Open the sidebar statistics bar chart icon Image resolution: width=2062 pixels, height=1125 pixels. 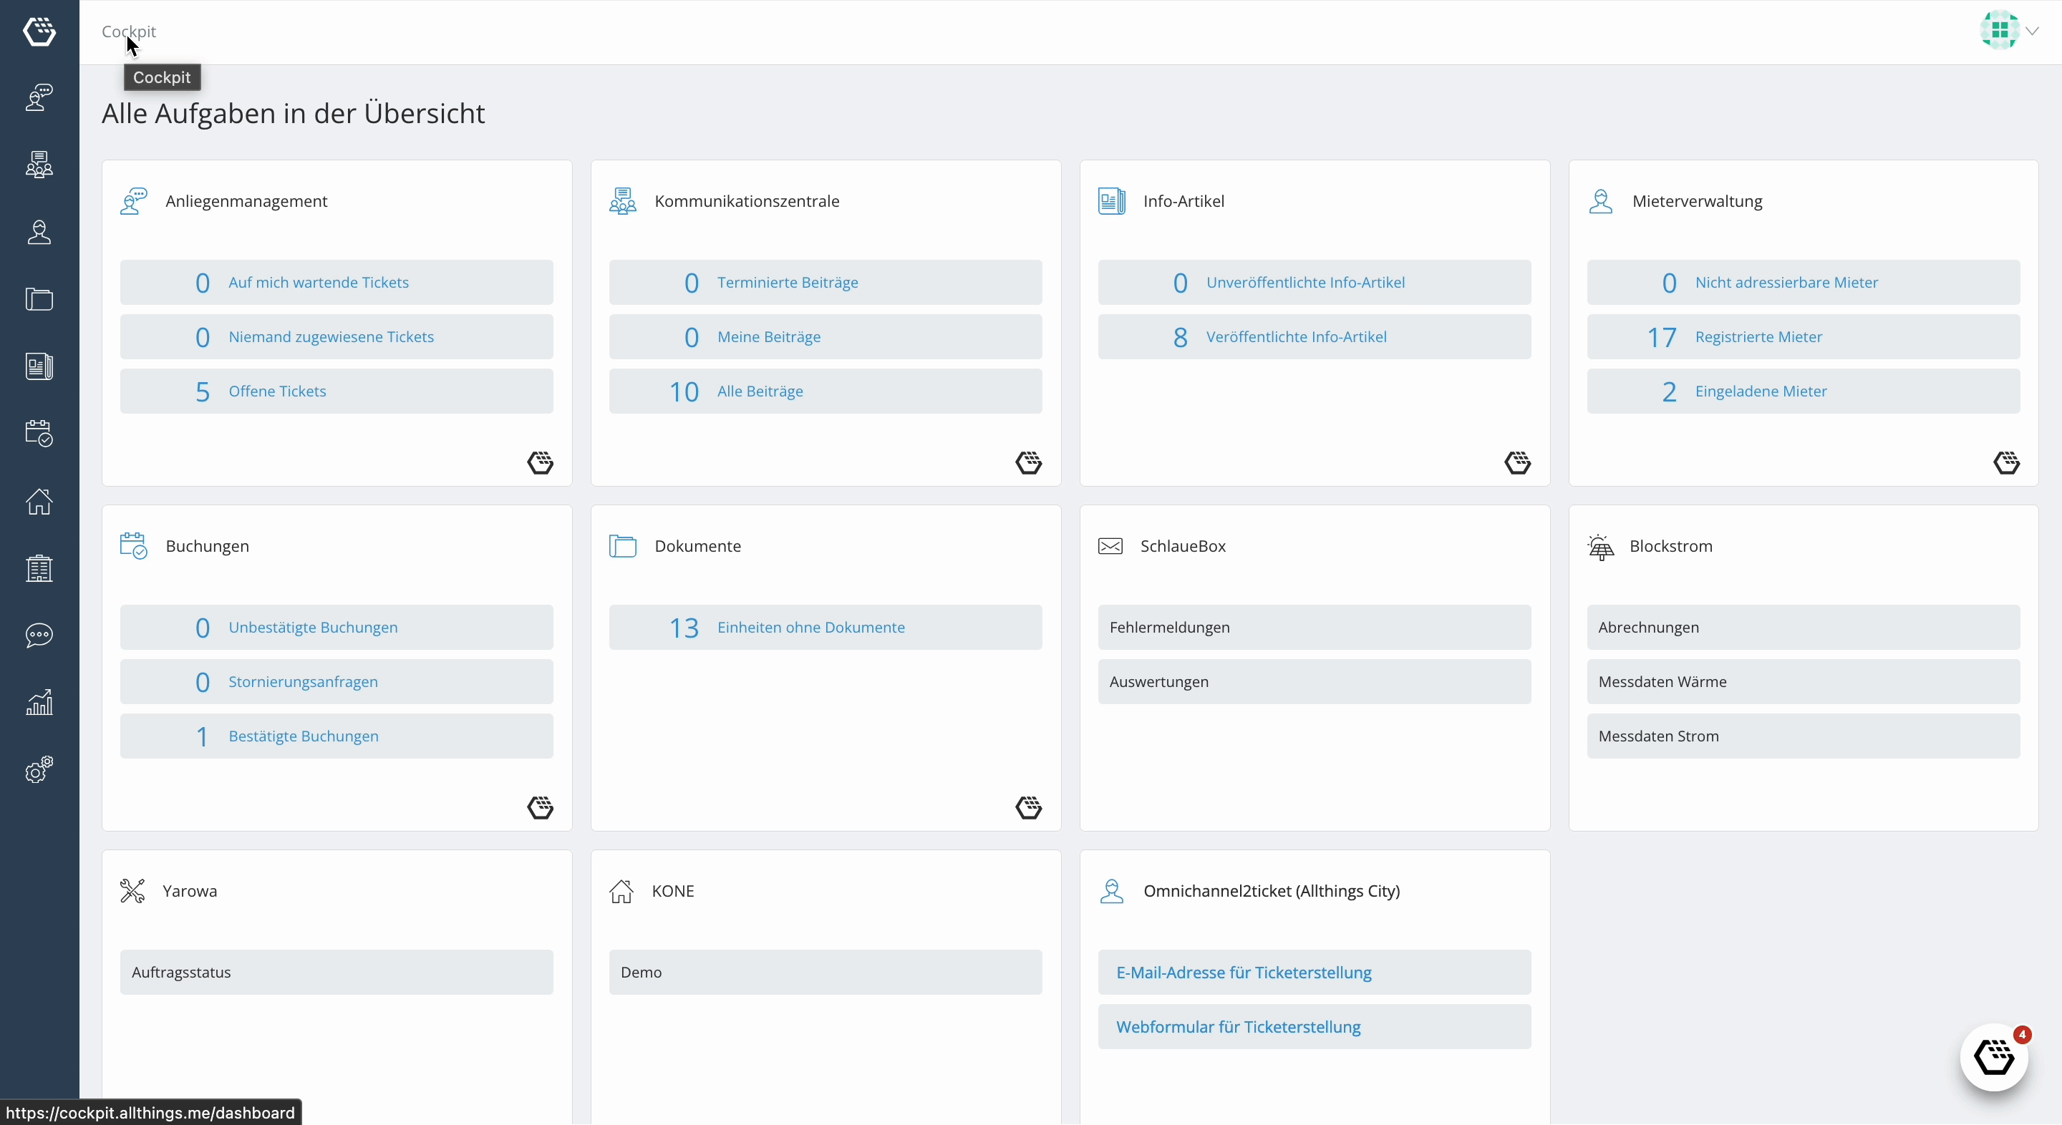(39, 703)
